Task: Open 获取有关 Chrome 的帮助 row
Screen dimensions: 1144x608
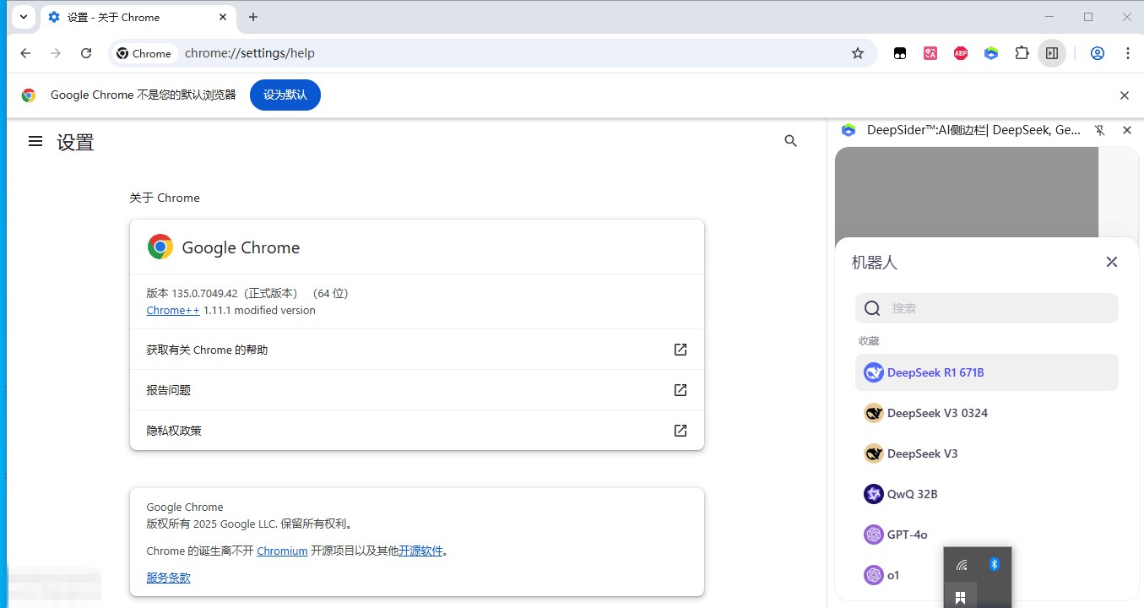Action: point(416,350)
